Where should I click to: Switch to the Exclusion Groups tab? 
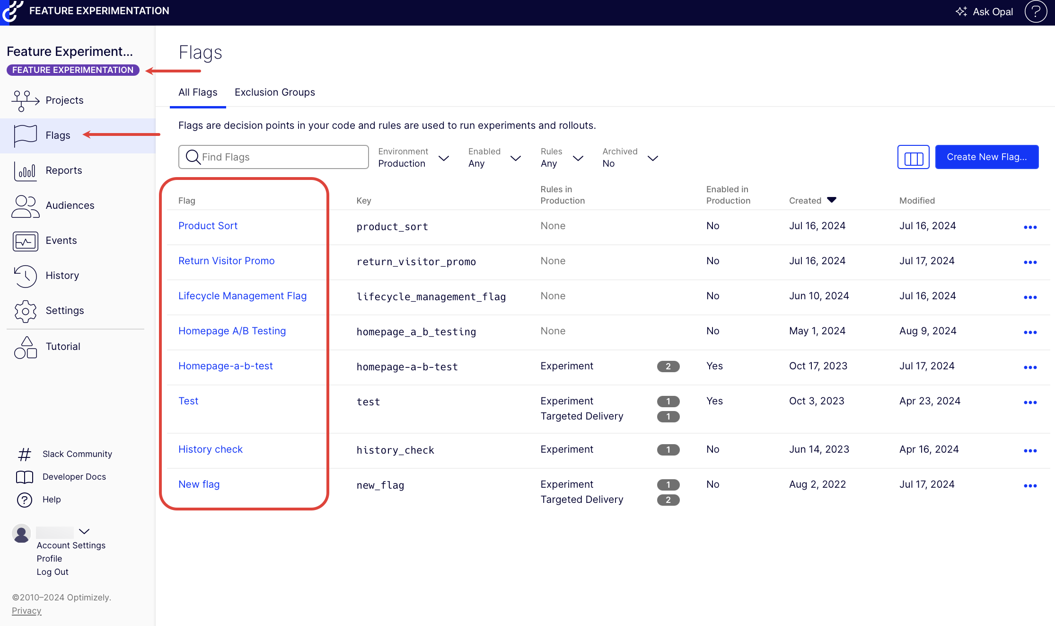point(274,92)
